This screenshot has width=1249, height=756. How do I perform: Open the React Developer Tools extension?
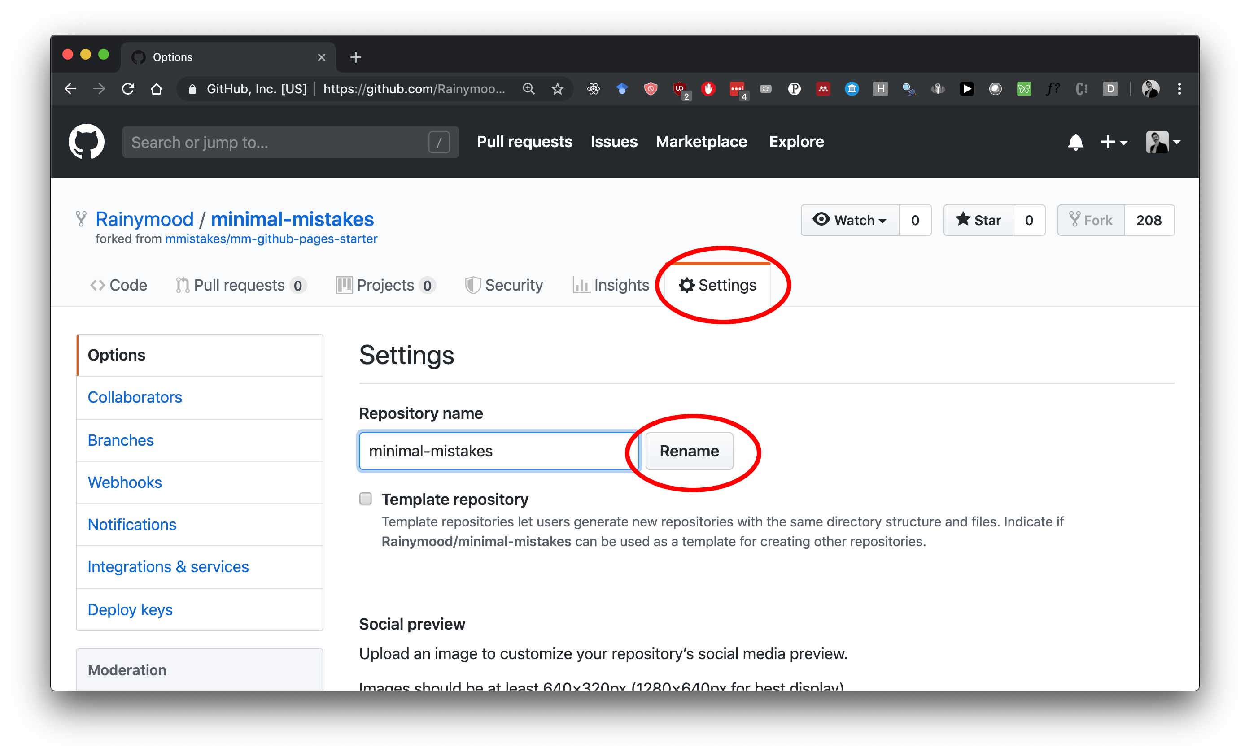pyautogui.click(x=593, y=89)
